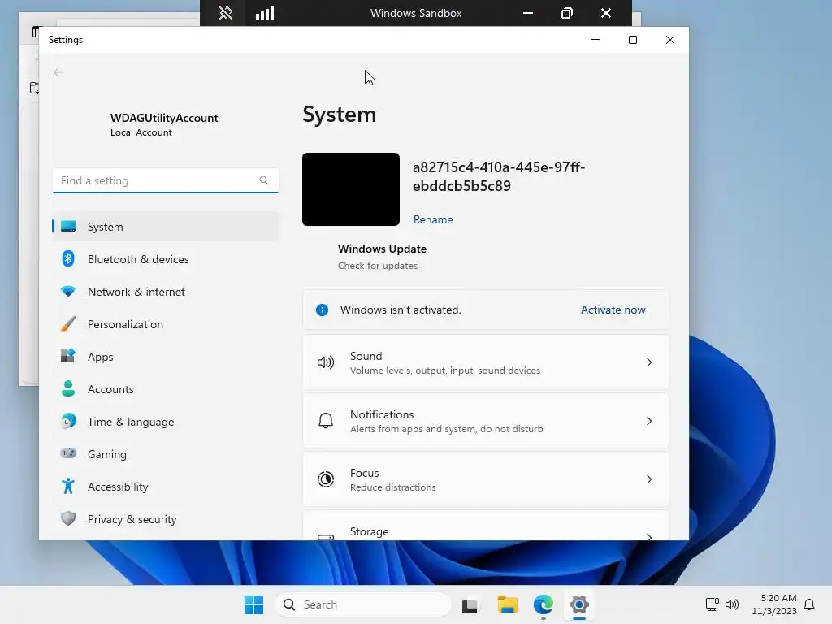
Task: Click the black desktop preview thumbnail
Action: point(351,189)
